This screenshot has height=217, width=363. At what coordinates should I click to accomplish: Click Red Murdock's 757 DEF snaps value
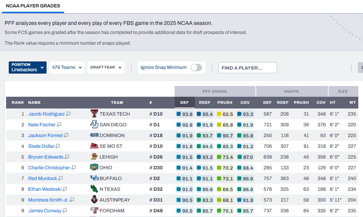268,178
